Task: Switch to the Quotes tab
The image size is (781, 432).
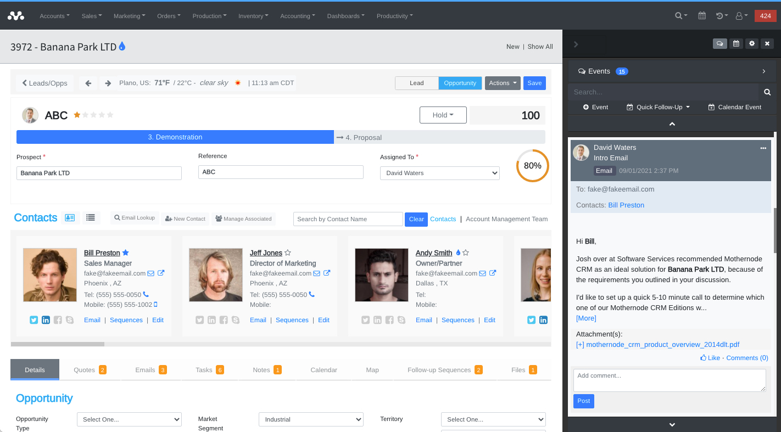Action: pos(90,370)
